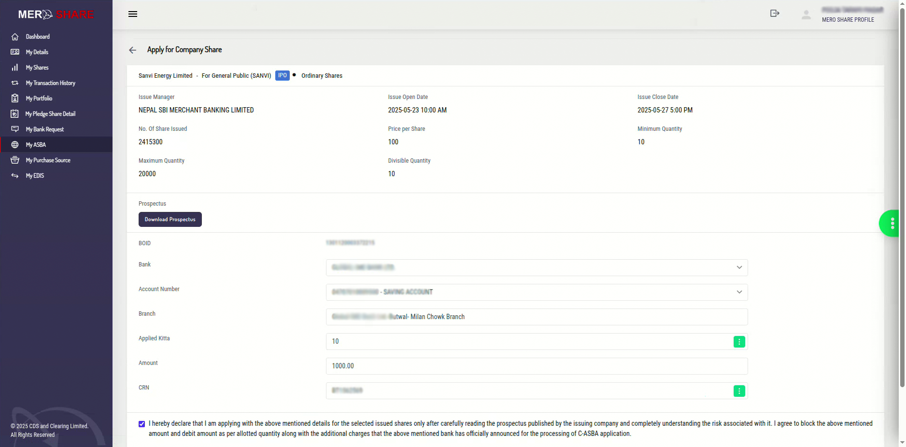Click MERO SHARE PROFILE label
Viewport: 906px width, 447px height.
click(848, 20)
